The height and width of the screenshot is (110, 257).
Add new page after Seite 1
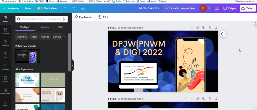[x=216, y=27]
